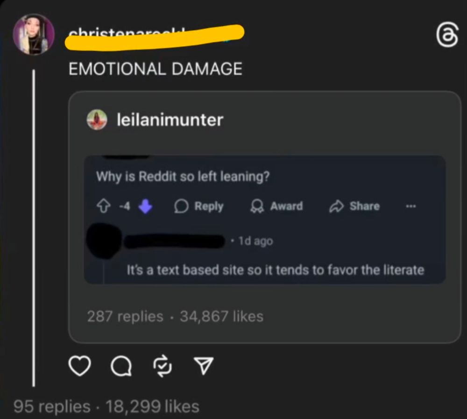Click the Reddit Share arrow button
Screen dimensions: 467x419
(354, 206)
